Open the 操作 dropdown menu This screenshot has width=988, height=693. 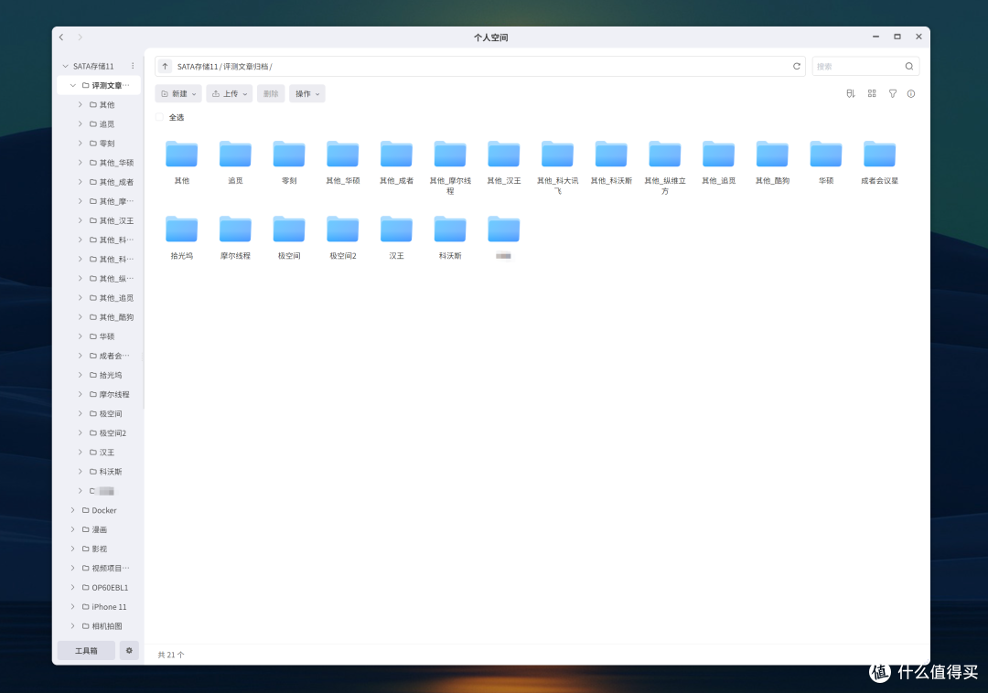[x=307, y=94]
